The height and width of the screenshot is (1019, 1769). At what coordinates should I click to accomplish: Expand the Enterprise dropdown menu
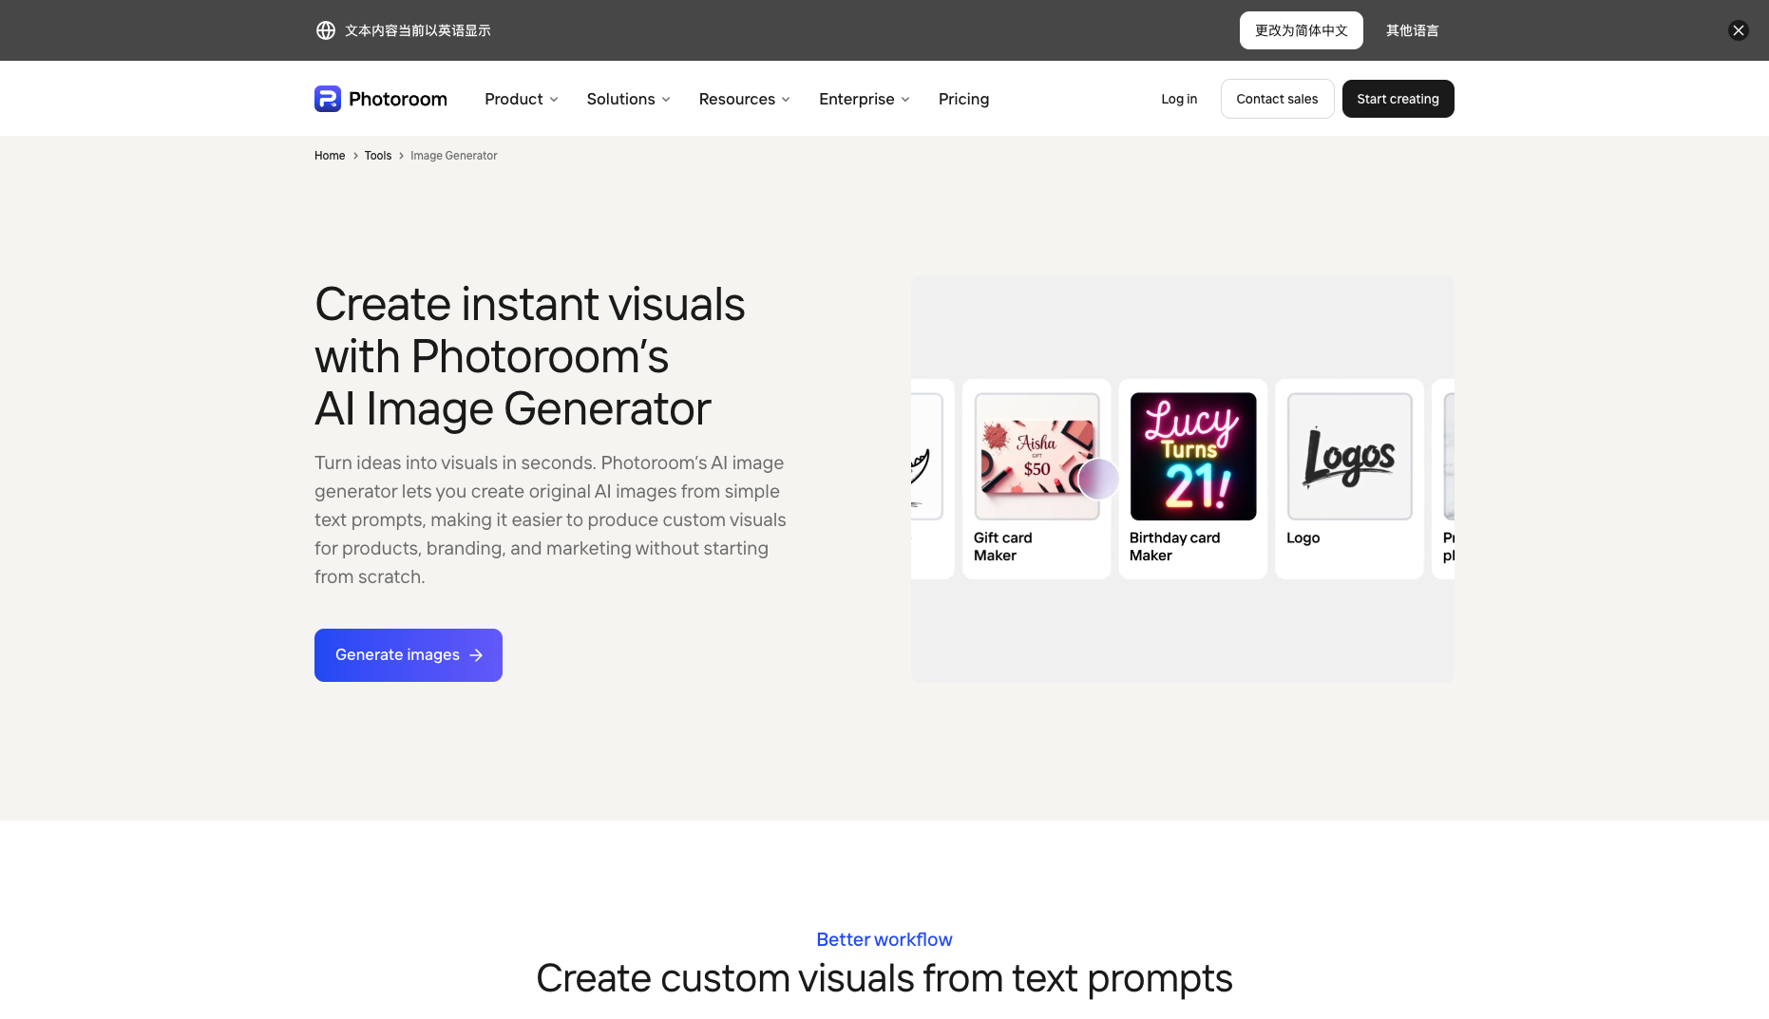coord(864,99)
